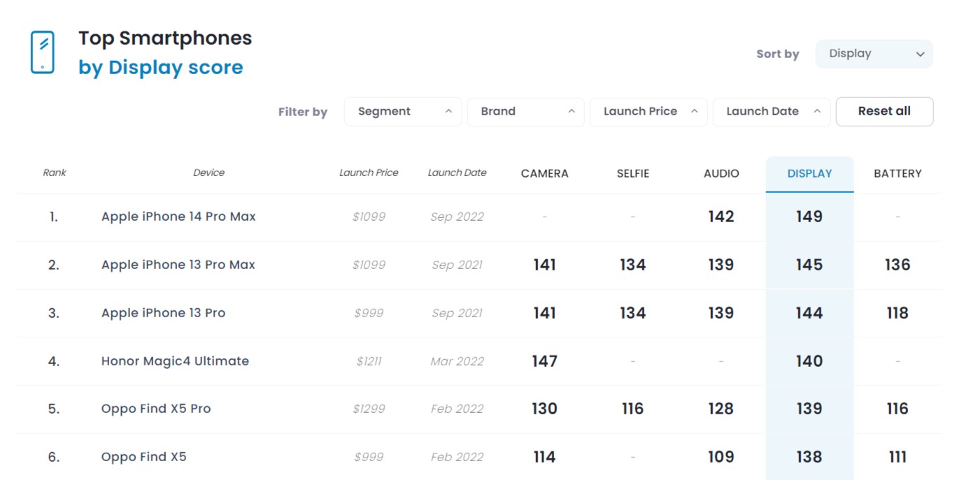Click the Sep 2022 launch date
Image resolution: width=957 pixels, height=480 pixels.
click(x=457, y=217)
